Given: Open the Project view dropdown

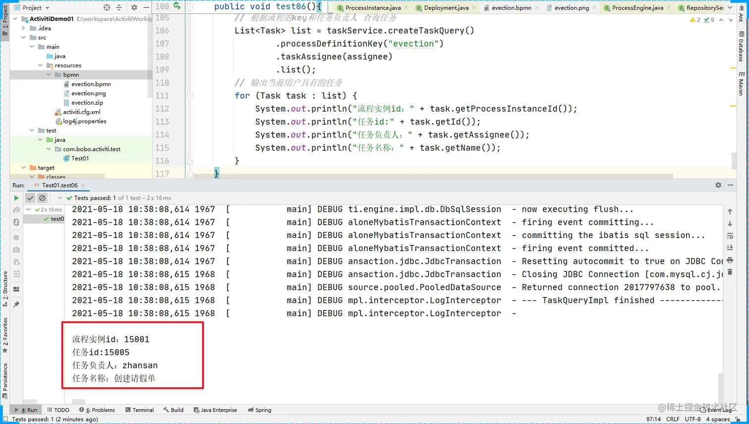Looking at the screenshot, I should click(x=32, y=7).
